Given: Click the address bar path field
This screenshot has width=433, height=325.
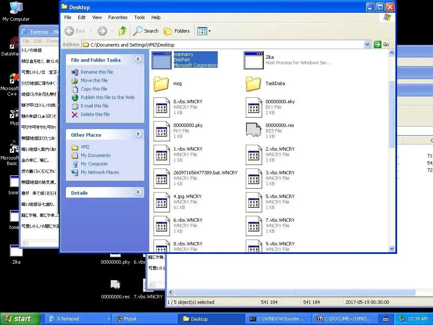Looking at the screenshot, I should coord(222,44).
